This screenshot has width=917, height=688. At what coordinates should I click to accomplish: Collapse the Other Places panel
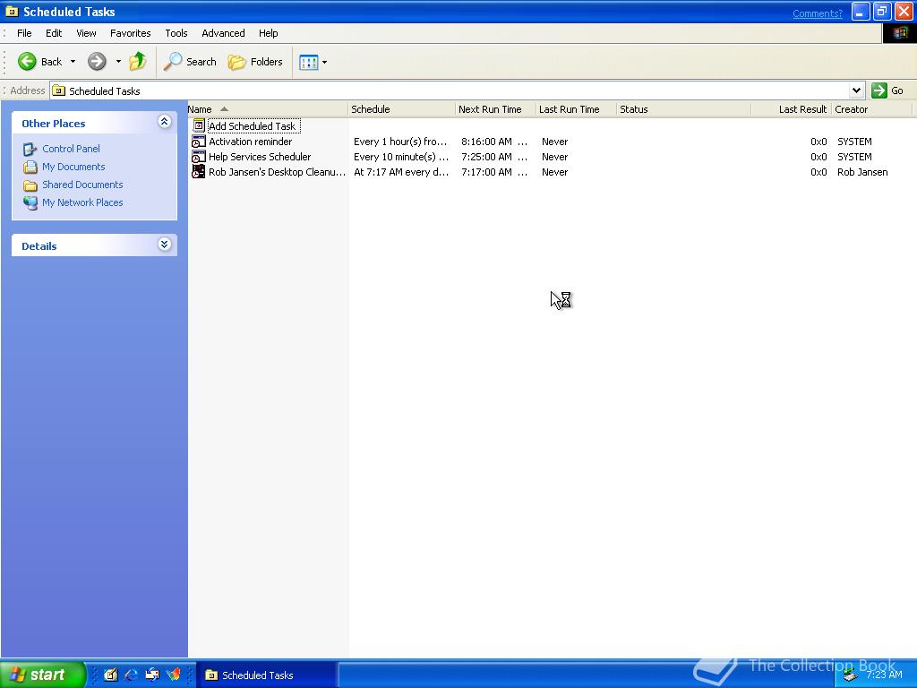click(x=165, y=122)
